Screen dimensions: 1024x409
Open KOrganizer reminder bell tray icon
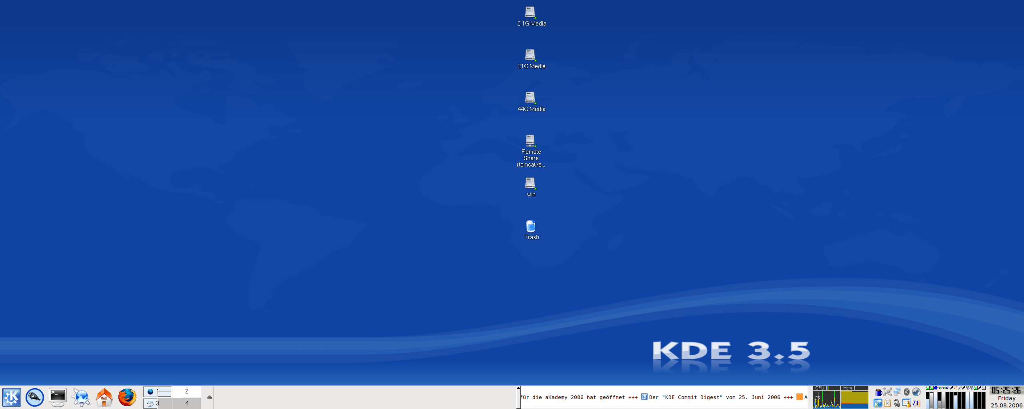pyautogui.click(x=907, y=403)
